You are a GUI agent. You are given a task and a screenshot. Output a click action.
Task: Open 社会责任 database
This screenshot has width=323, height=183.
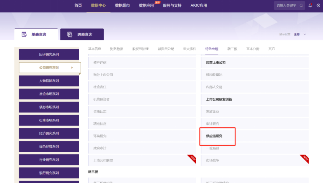pyautogui.click(x=142, y=87)
